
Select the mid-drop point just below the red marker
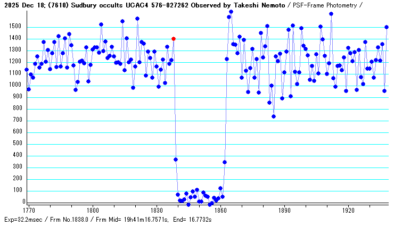[176, 160]
